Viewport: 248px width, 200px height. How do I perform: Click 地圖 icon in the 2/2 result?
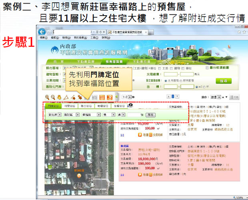[x=140, y=175]
